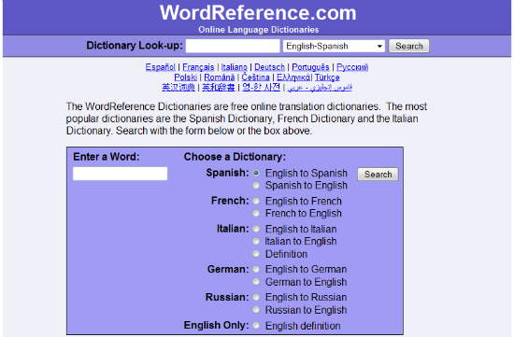Select the English to German radio button
Screen dimensions: 514x337
click(256, 269)
